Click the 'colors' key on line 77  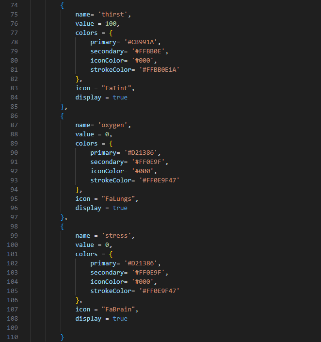click(x=86, y=33)
